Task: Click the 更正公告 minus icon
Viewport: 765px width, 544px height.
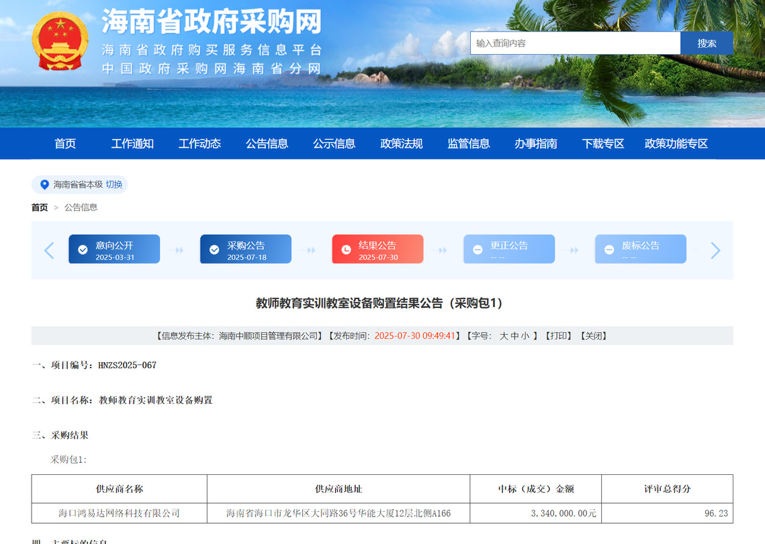Action: [x=478, y=250]
